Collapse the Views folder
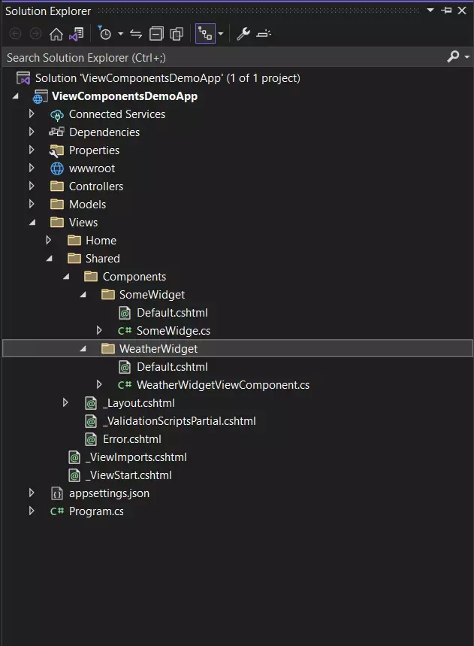Image resolution: width=474 pixels, height=646 pixels. (32, 223)
